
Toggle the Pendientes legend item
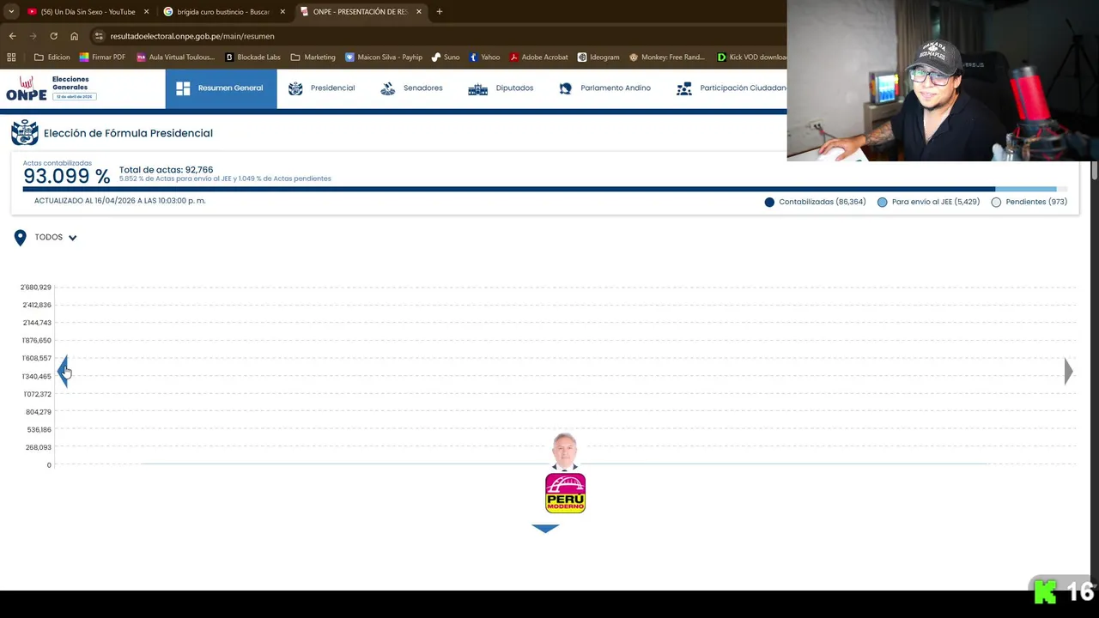[1029, 202]
